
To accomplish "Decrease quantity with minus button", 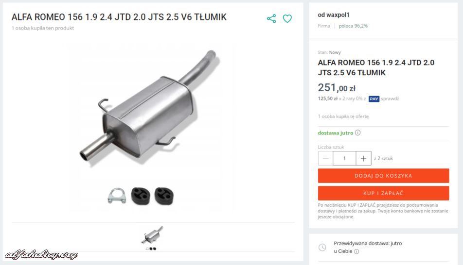I will pyautogui.click(x=326, y=159).
